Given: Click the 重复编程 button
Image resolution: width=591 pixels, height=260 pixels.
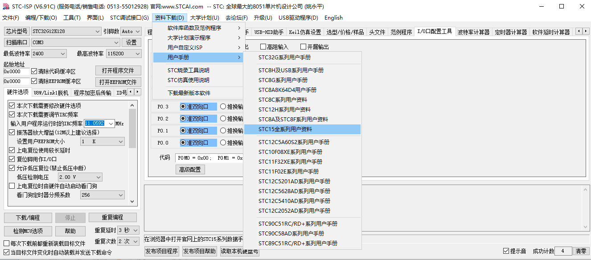Looking at the screenshot, I should pos(112,218).
